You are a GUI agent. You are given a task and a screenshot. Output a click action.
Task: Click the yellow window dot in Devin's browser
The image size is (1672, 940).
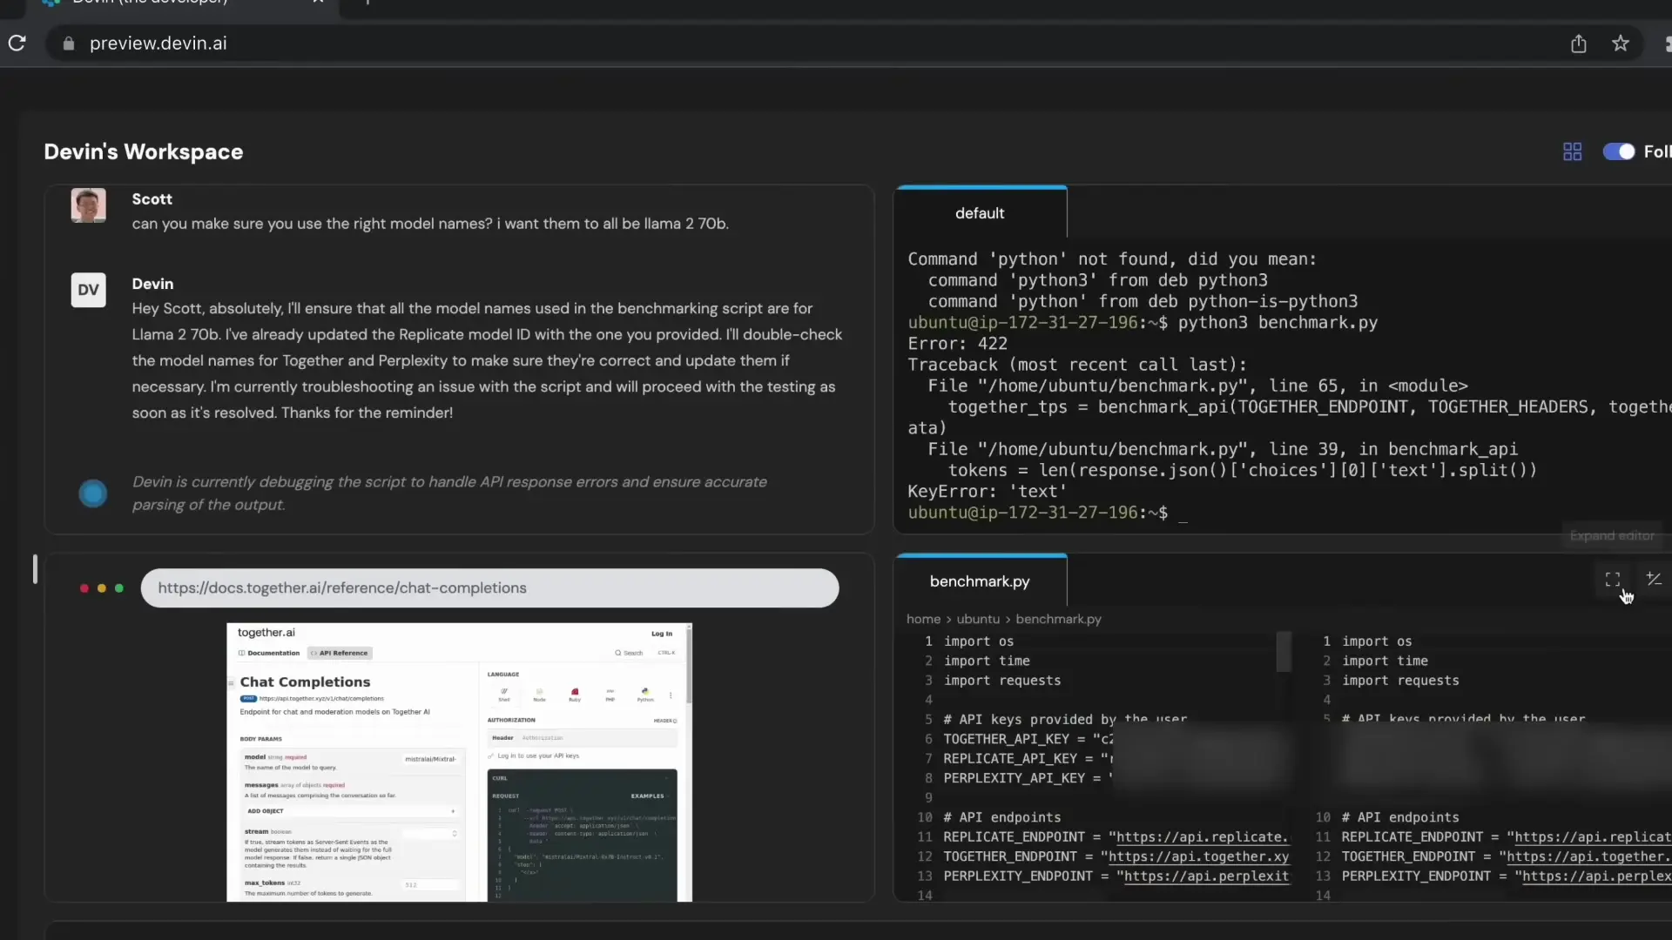[x=102, y=588]
